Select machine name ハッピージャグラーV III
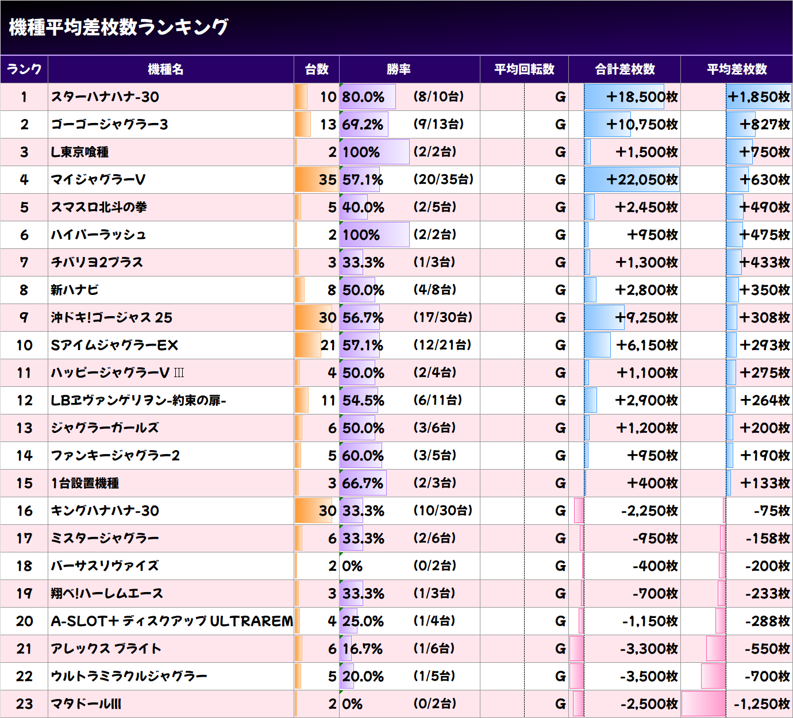 (118, 373)
